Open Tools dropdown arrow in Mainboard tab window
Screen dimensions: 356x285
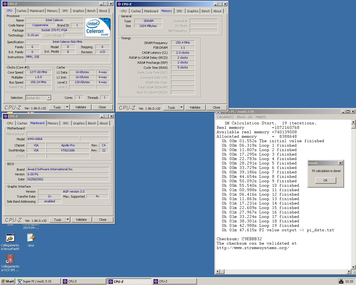pos(68,220)
